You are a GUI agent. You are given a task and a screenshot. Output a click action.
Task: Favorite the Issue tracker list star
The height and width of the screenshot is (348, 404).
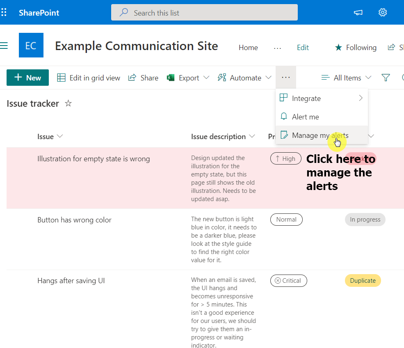click(68, 103)
